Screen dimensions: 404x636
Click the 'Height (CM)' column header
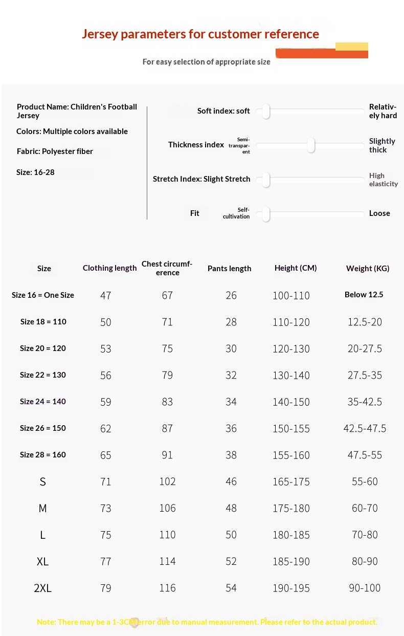(x=296, y=268)
